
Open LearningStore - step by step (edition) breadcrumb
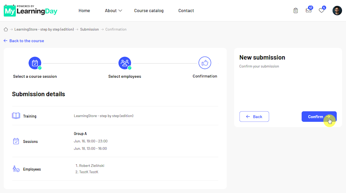point(44,29)
